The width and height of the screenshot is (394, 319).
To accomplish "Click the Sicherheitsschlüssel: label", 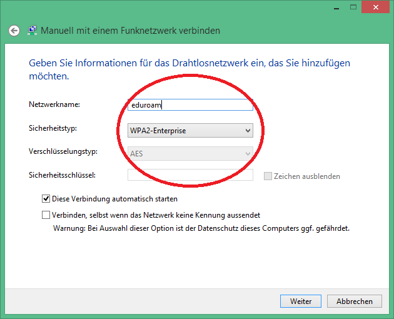I will (62, 175).
